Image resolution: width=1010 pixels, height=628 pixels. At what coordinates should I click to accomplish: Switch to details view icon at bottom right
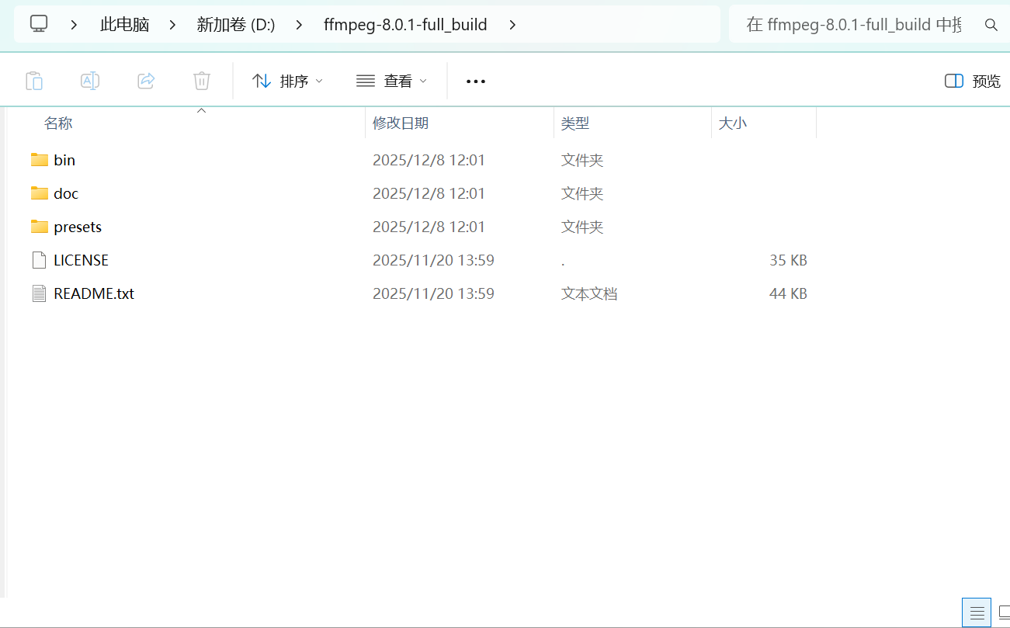977,612
